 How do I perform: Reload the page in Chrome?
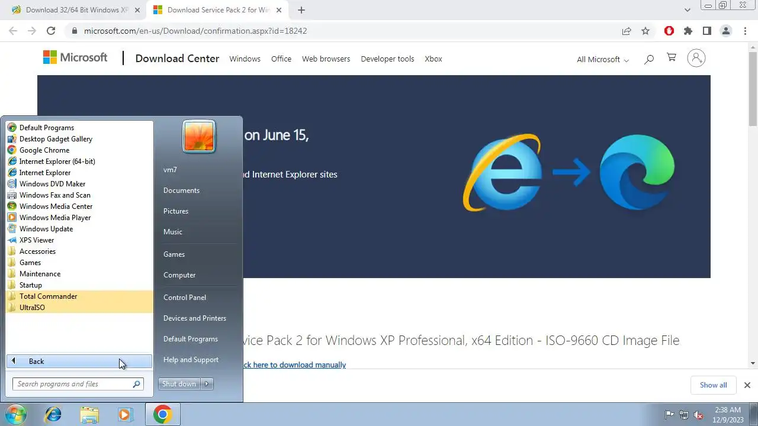pos(51,31)
